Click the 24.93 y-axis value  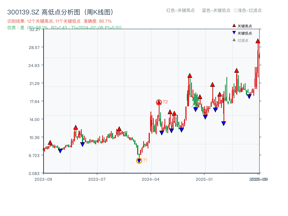[x=34, y=66]
